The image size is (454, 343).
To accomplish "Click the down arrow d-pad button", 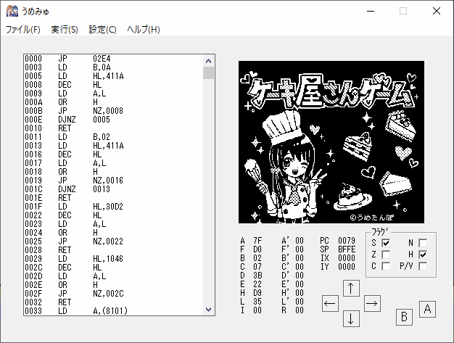I will tap(351, 318).
